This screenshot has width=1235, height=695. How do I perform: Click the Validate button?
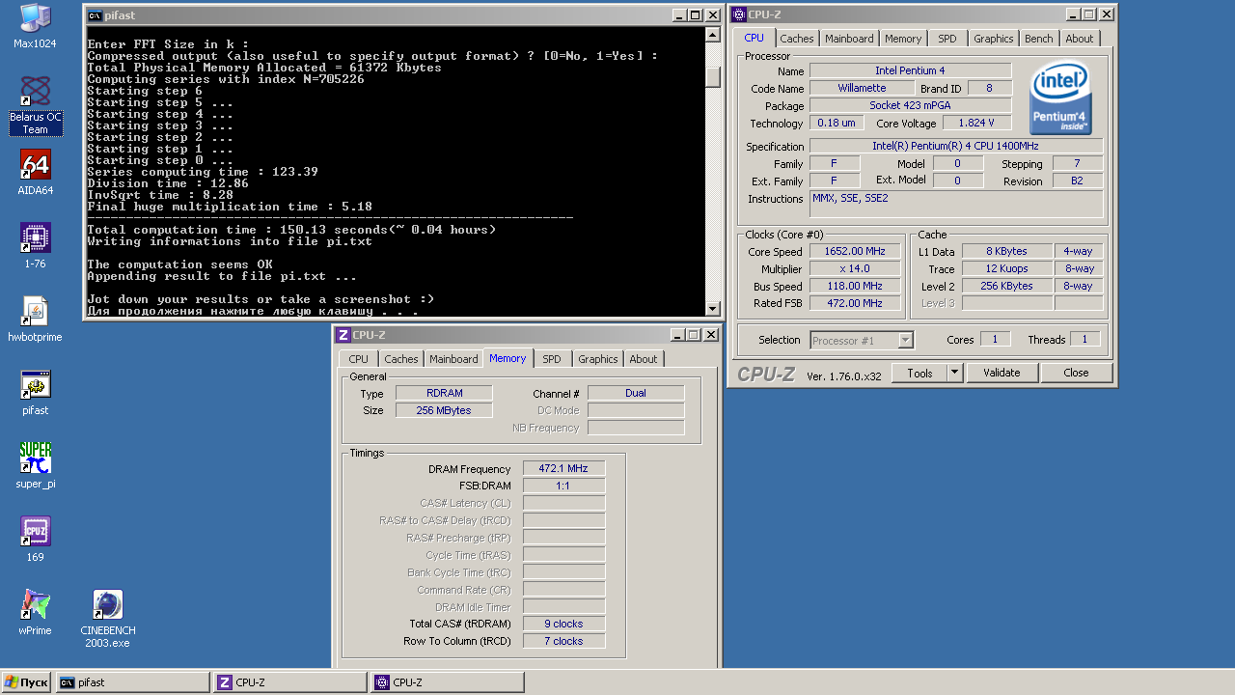[1002, 373]
